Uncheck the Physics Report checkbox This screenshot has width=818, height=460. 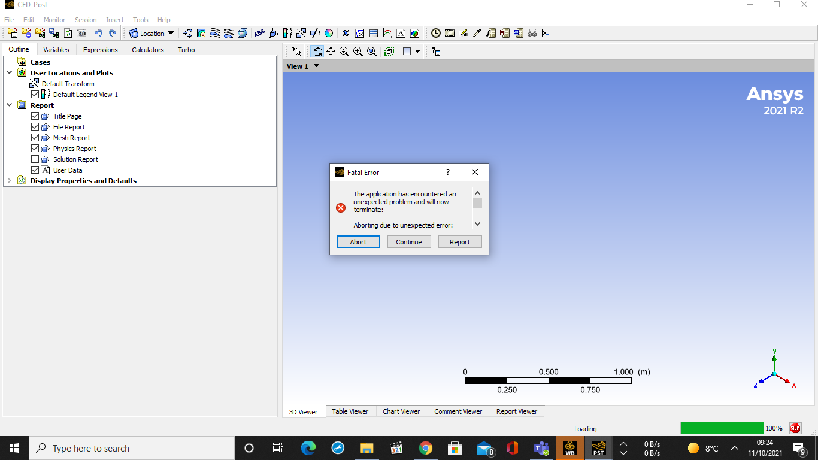tap(35, 149)
